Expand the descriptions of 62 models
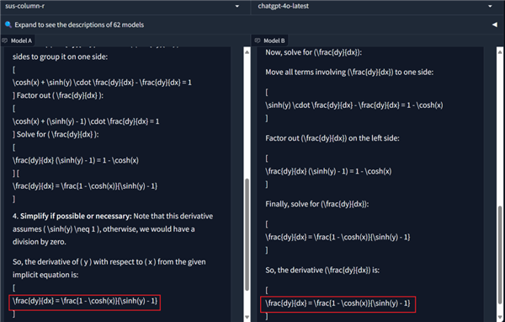The width and height of the screenshot is (505, 322). pyautogui.click(x=79, y=24)
